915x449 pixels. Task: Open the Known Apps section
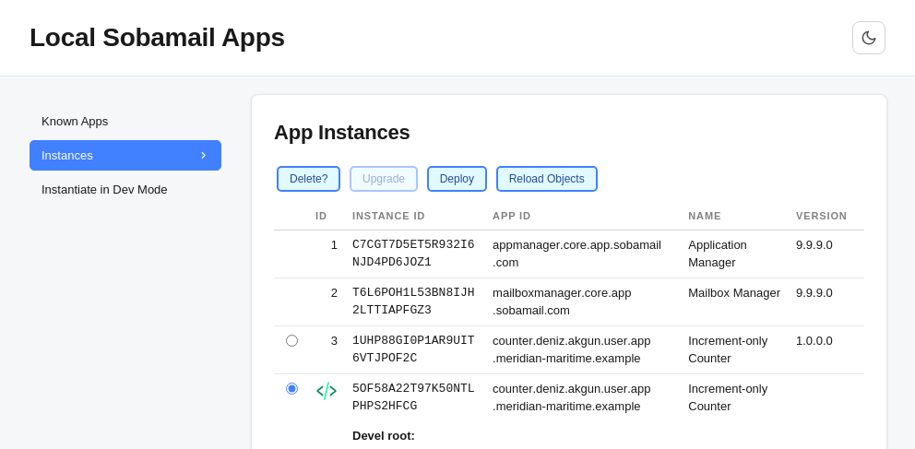point(125,122)
